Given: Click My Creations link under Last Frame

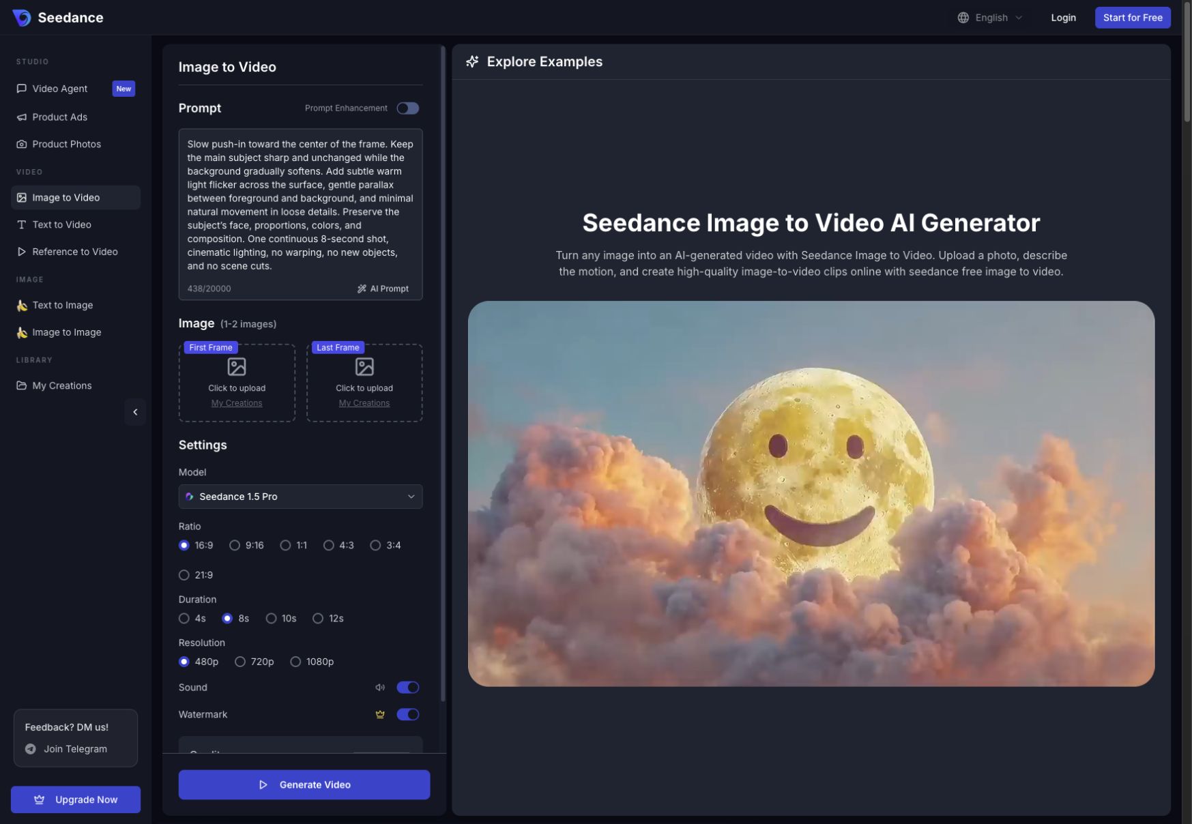Looking at the screenshot, I should 364,403.
